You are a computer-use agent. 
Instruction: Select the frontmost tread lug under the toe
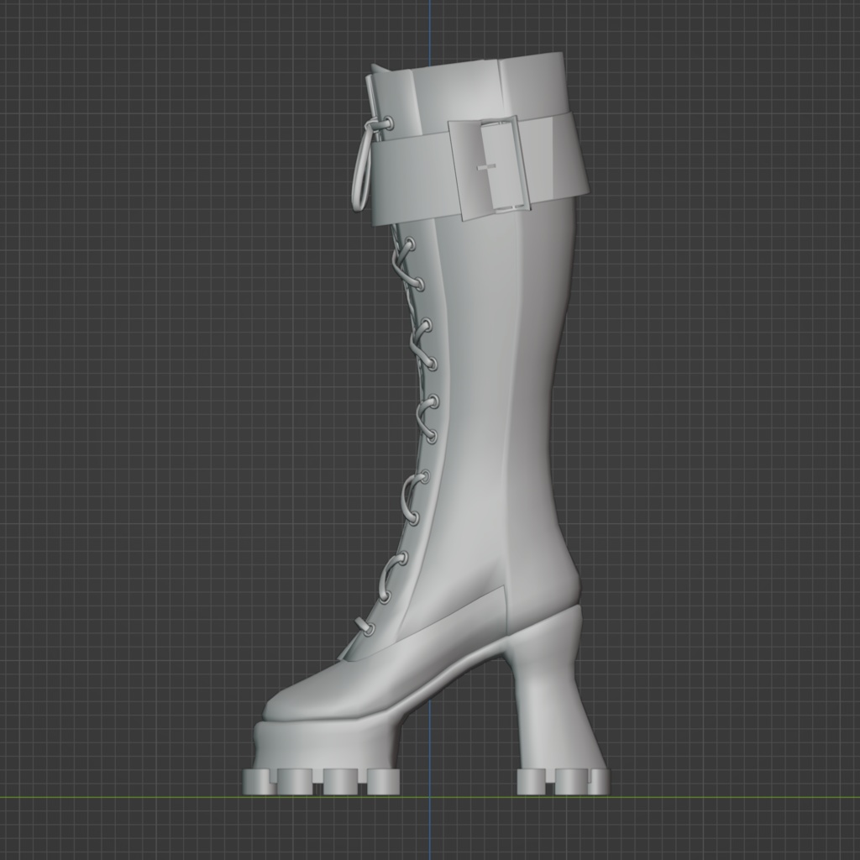(x=258, y=782)
